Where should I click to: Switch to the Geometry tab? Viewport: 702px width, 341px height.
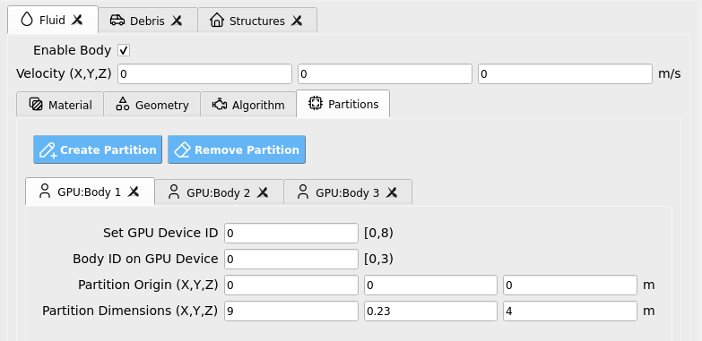(152, 105)
